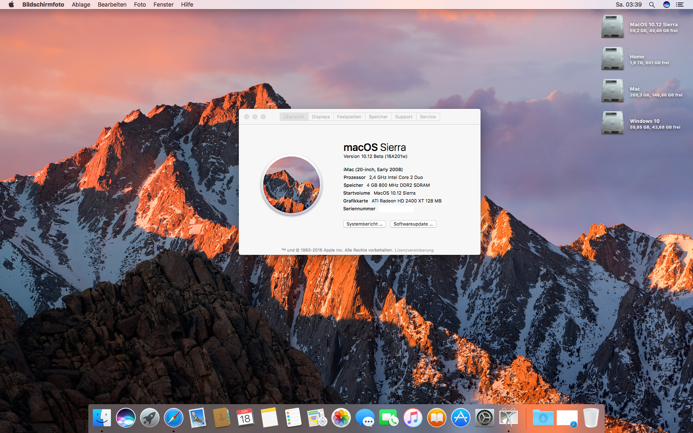Launch Safari from the Dock
This screenshot has width=693, height=433.
point(174,418)
